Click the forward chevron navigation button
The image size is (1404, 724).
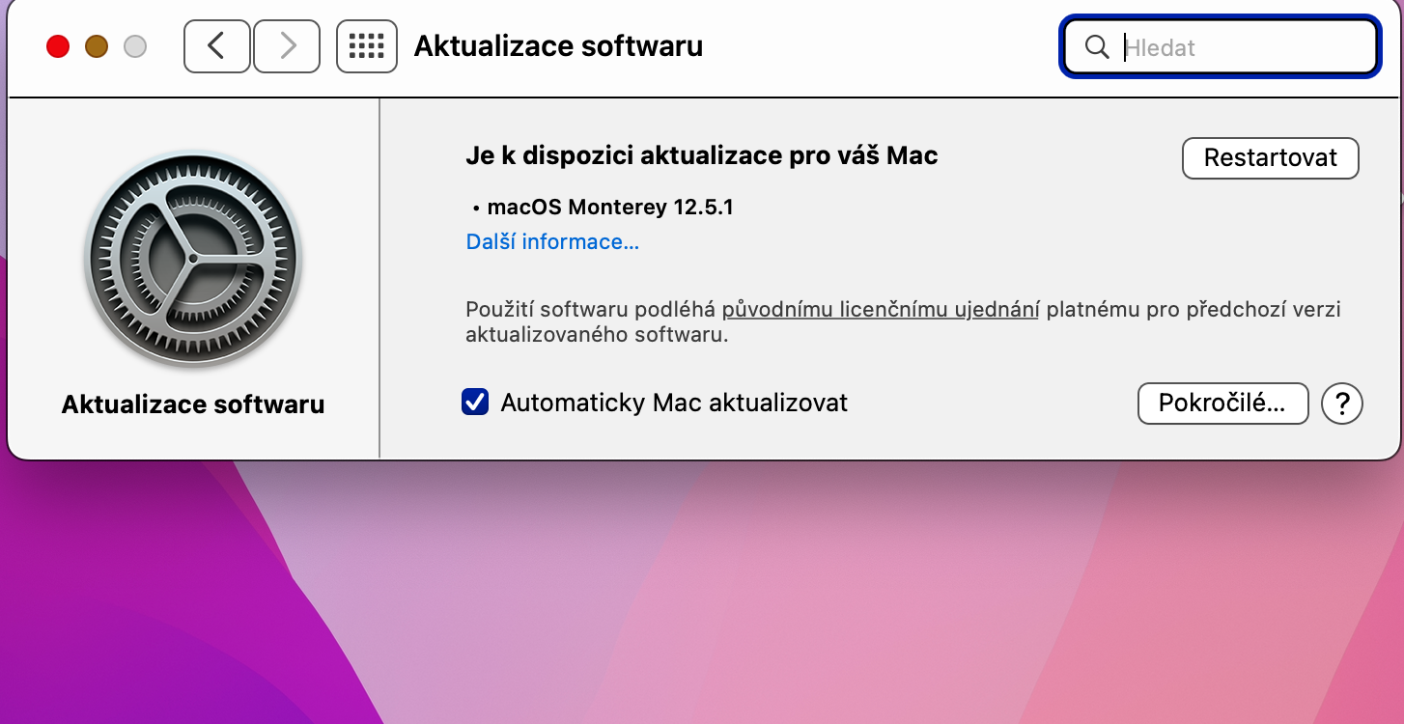(287, 46)
